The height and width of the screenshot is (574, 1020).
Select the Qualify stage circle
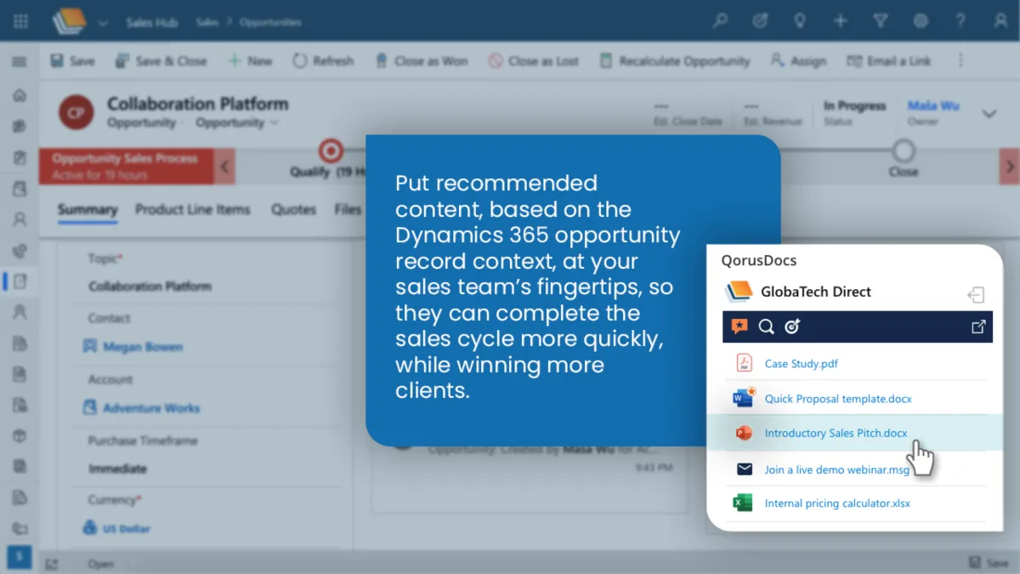click(330, 151)
